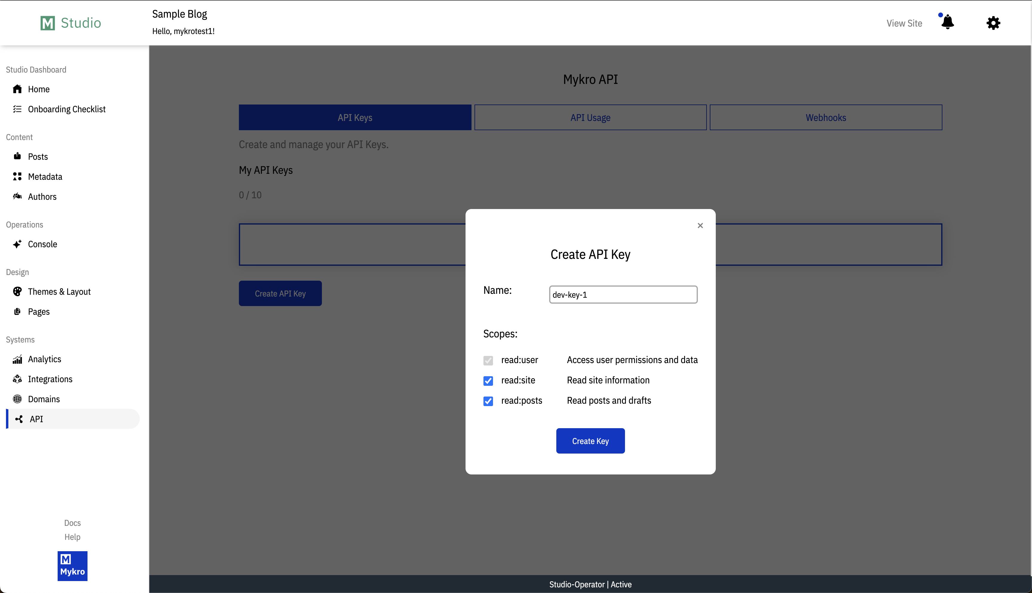
Task: Open the Docs link in sidebar
Action: 73,523
